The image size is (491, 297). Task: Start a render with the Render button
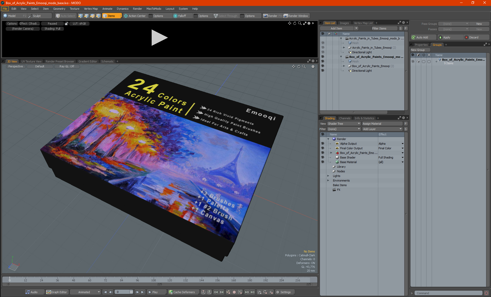(x=272, y=16)
